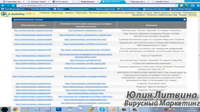Viewport: 200px width, 112px height.
Task: Open the Блог Юлии Литвиной bookmark
Action: [x=181, y=9]
